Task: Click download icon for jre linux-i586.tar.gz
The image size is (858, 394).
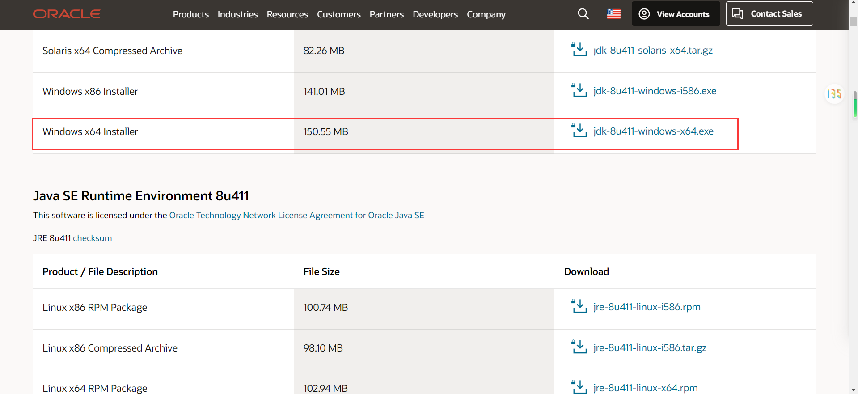Action: pyautogui.click(x=579, y=347)
